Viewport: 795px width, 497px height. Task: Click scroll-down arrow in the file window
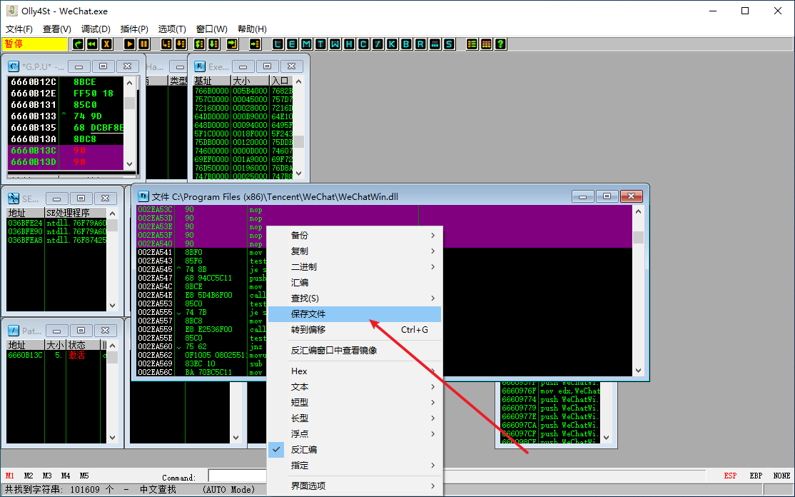tap(638, 371)
